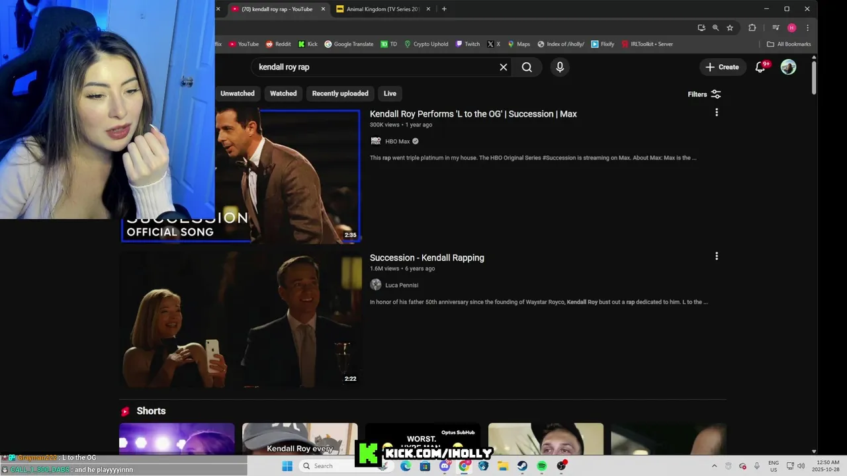Screen dimensions: 847x476
Task: Click microphone icon in system tray
Action: [x=756, y=466]
